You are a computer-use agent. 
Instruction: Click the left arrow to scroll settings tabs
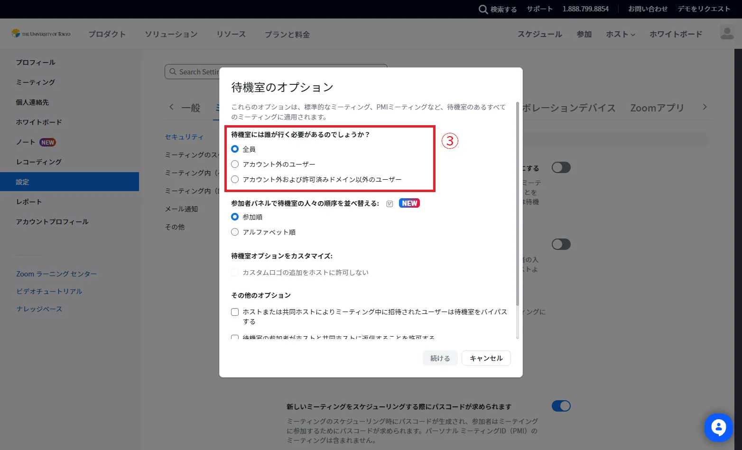click(x=171, y=107)
